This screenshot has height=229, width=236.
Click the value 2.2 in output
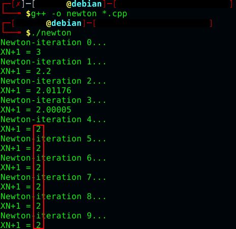click(x=44, y=71)
